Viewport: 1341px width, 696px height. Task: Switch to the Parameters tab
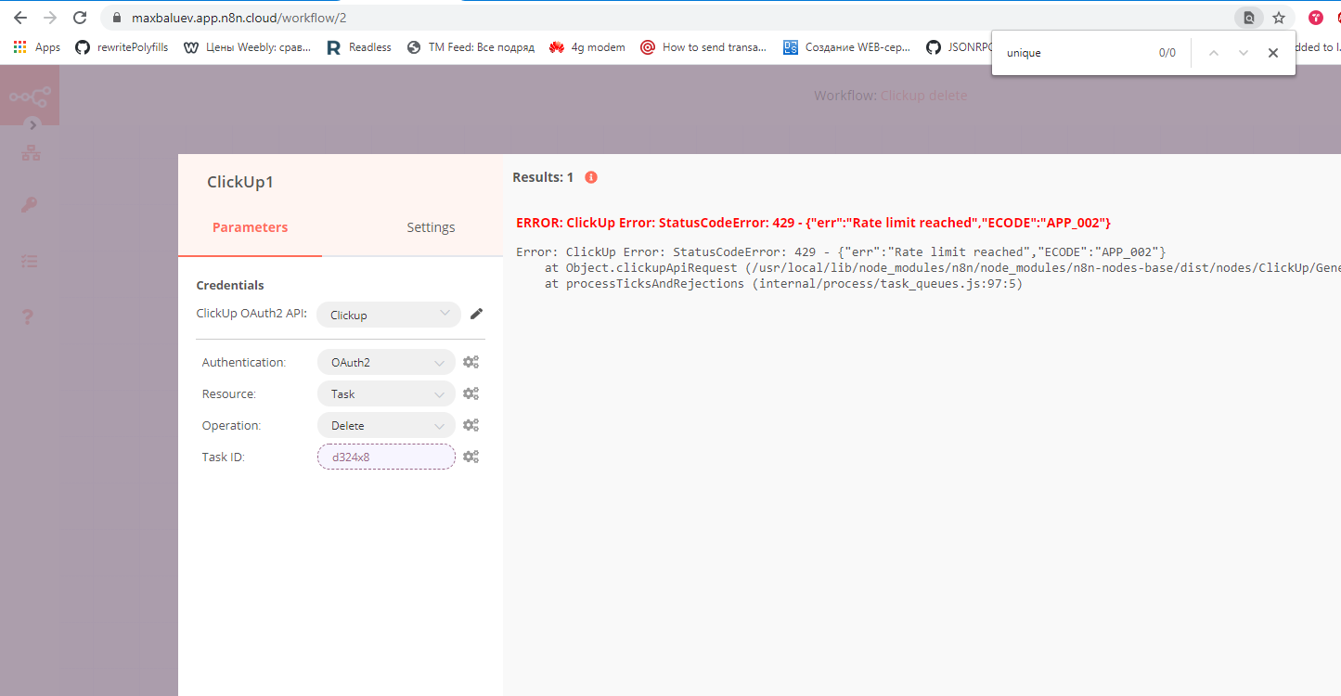[251, 227]
